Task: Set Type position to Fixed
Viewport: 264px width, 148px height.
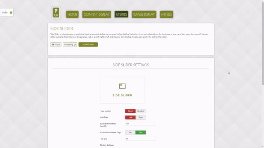Action: (130, 111)
